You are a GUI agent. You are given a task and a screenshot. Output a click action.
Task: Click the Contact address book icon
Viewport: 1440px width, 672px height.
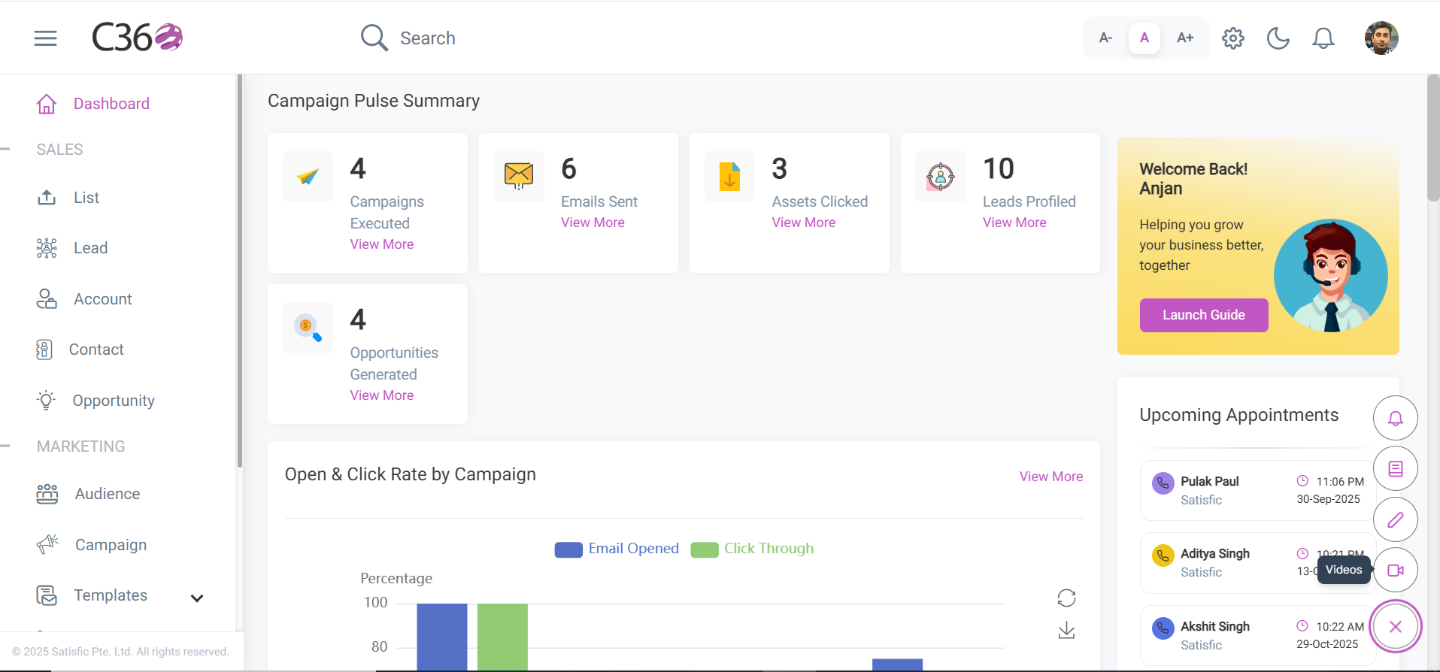44,350
